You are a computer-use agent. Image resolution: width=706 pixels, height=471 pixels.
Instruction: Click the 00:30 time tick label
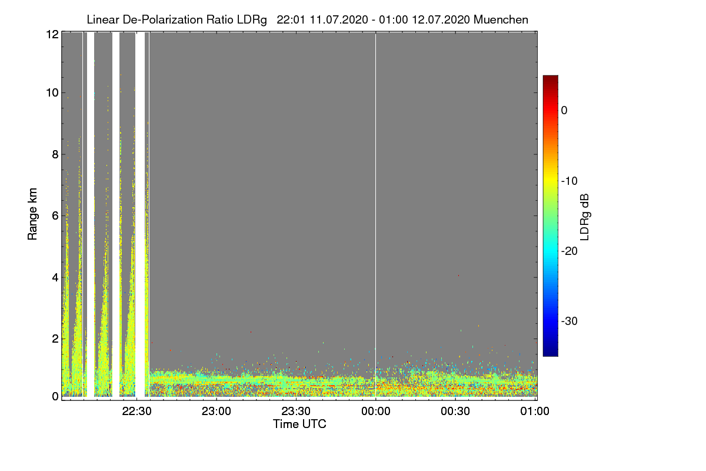coord(455,412)
